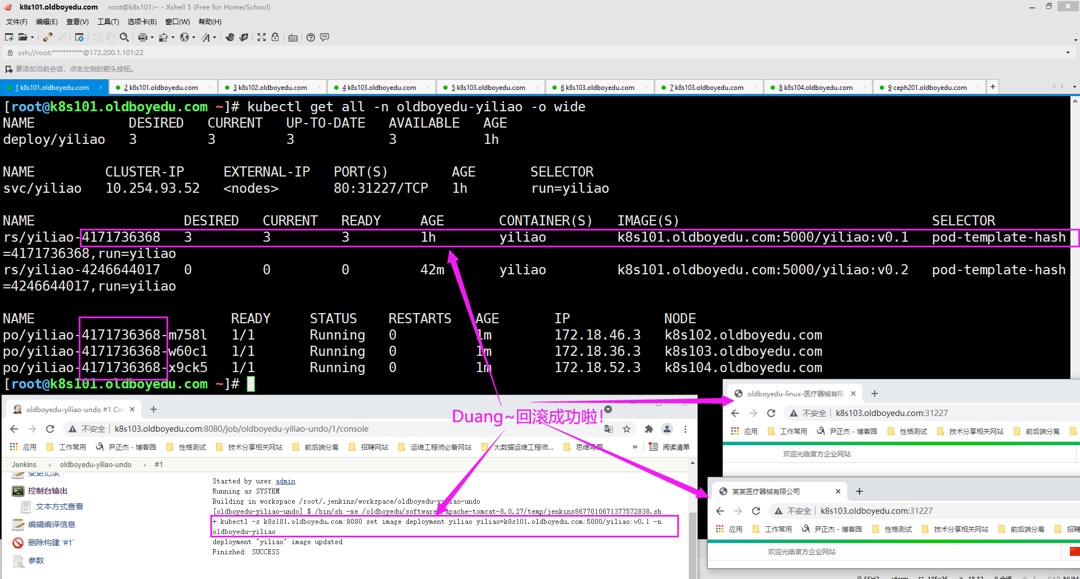This screenshot has height=579, width=1080.
Task: Open 文本方式查看 plain text view link
Action: [x=59, y=506]
